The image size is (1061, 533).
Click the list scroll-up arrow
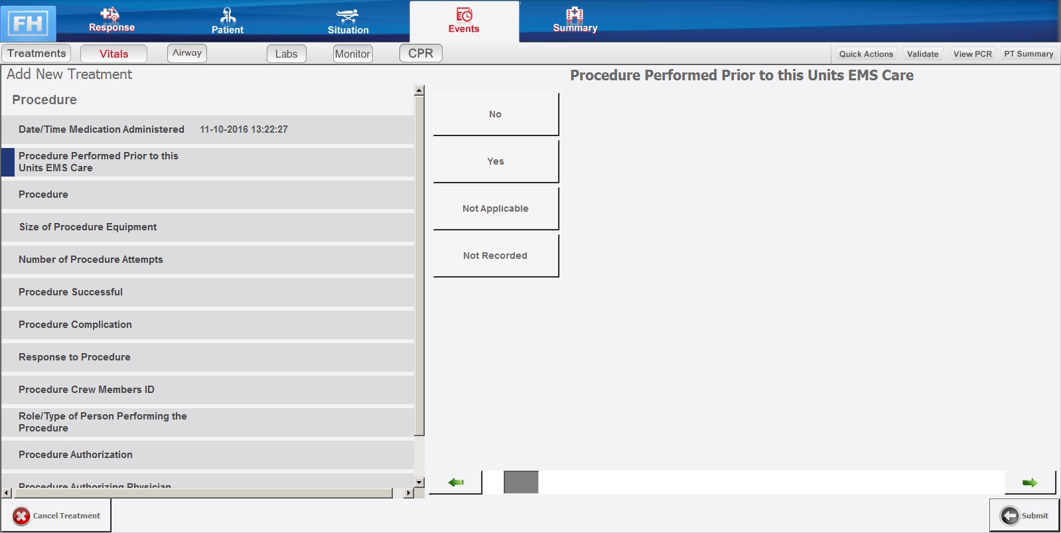tap(419, 90)
